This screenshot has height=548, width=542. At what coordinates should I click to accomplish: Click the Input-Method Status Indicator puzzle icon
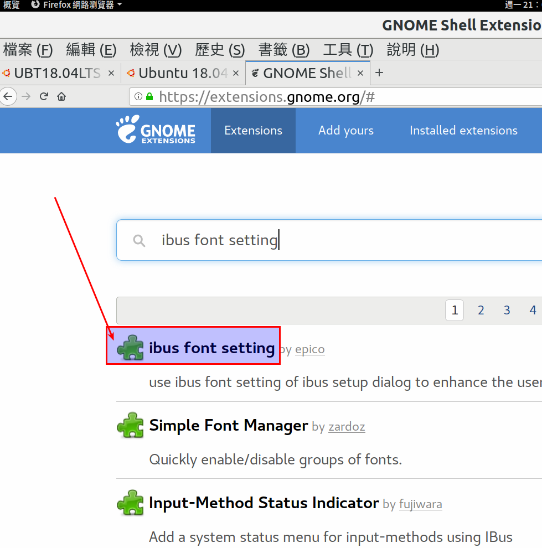[130, 503]
